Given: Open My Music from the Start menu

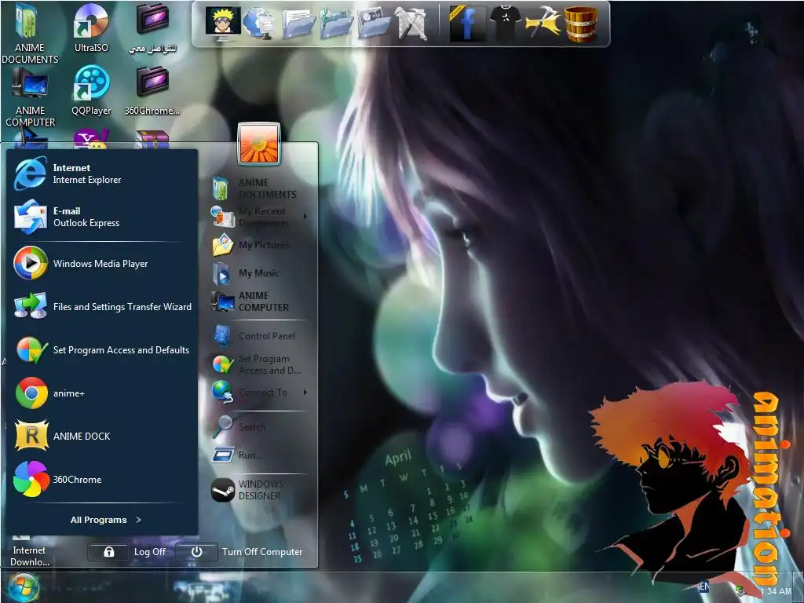Looking at the screenshot, I should point(258,273).
